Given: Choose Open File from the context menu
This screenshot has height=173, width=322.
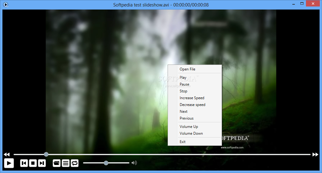Looking at the screenshot, I should (195, 69).
